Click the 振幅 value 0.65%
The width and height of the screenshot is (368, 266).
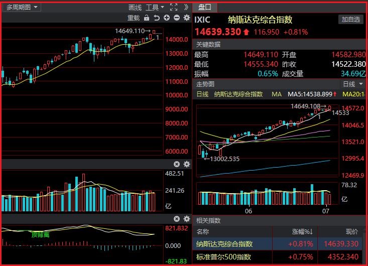click(x=268, y=74)
